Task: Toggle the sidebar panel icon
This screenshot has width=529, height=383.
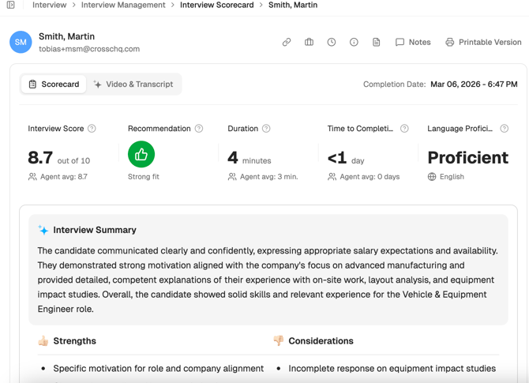Action: (10, 5)
